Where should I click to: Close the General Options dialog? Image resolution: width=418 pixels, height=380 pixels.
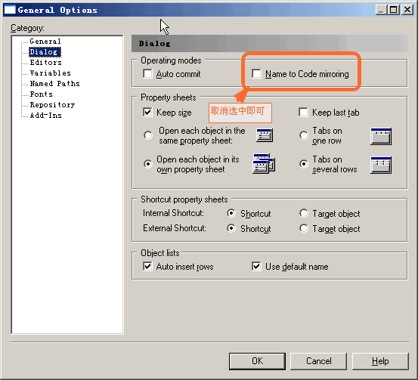coord(407,10)
